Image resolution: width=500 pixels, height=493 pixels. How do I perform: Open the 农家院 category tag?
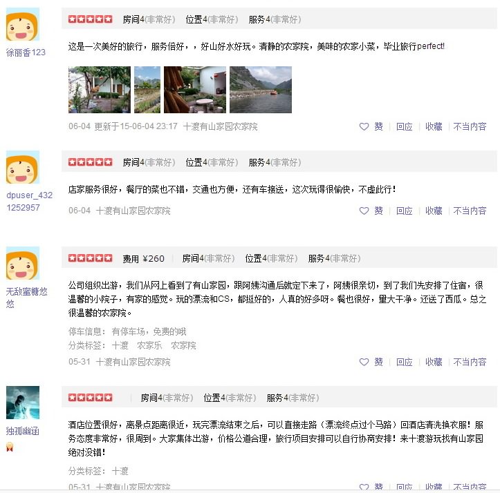pyautogui.click(x=184, y=345)
